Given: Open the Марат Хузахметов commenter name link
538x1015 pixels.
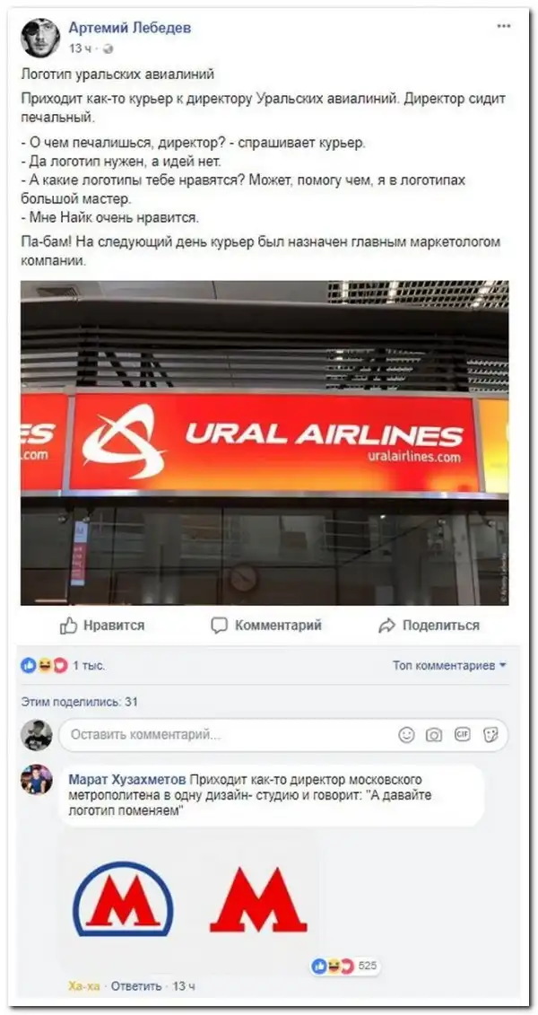Looking at the screenshot, I should pyautogui.click(x=127, y=779).
